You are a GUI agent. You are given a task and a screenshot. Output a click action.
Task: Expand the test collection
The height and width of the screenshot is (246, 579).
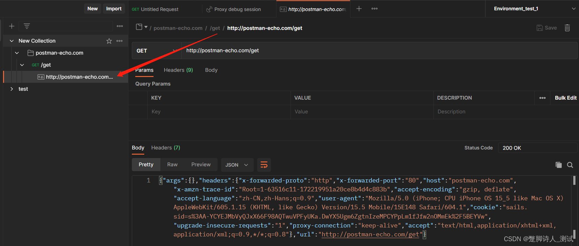click(x=12, y=89)
